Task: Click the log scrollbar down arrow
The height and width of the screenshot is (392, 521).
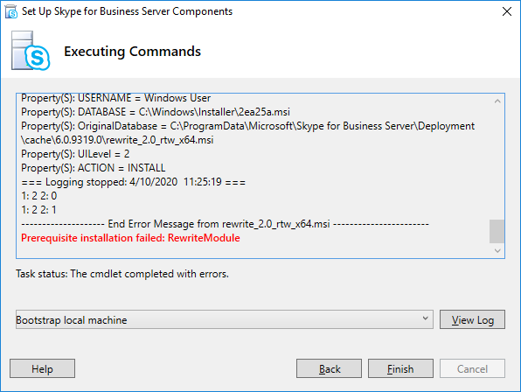Action: (x=497, y=250)
